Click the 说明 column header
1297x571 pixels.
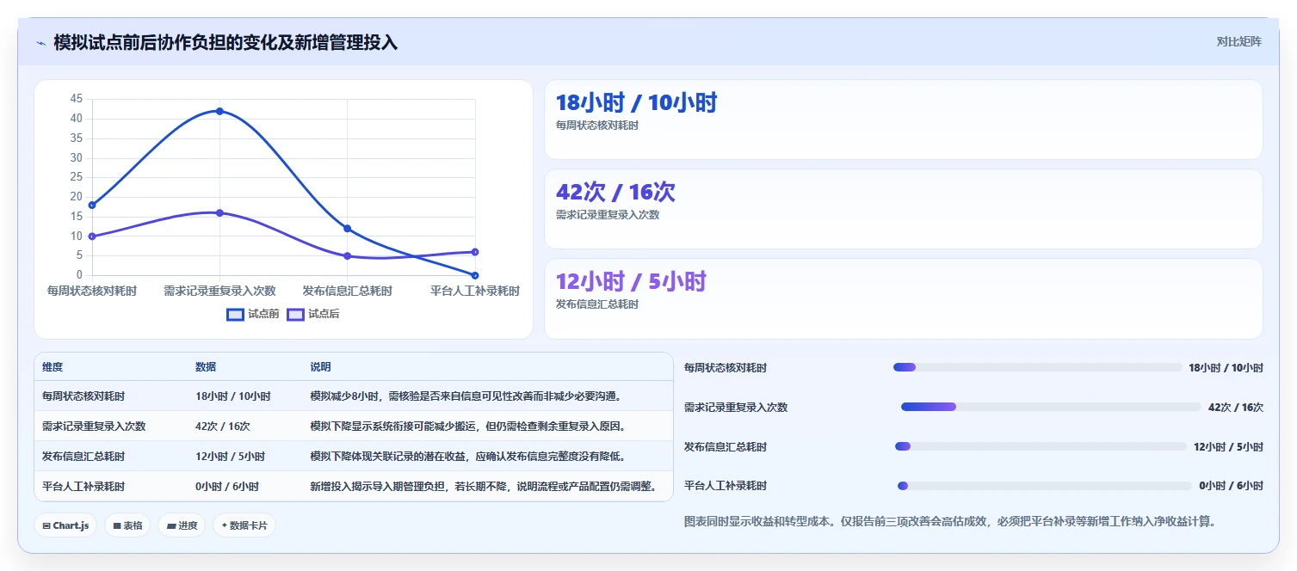click(x=320, y=367)
